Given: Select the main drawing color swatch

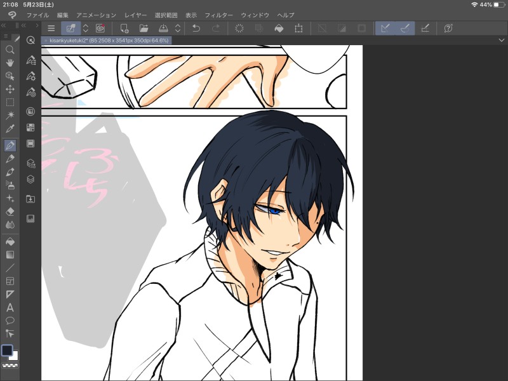Looking at the screenshot, I should tap(7, 351).
